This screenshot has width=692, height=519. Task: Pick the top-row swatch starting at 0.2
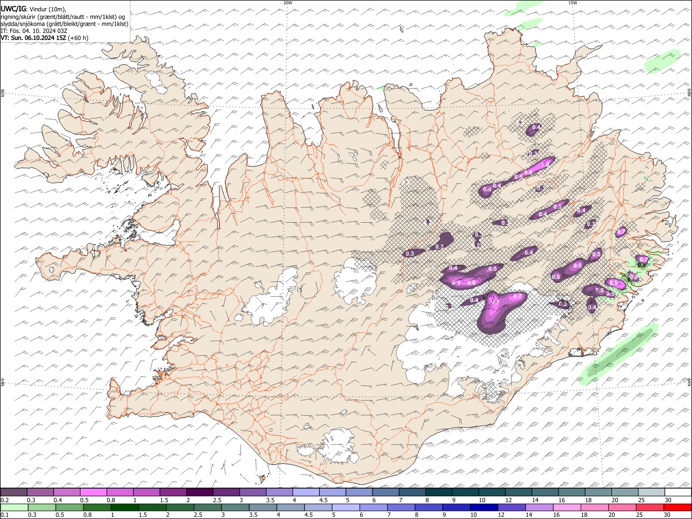[14, 492]
